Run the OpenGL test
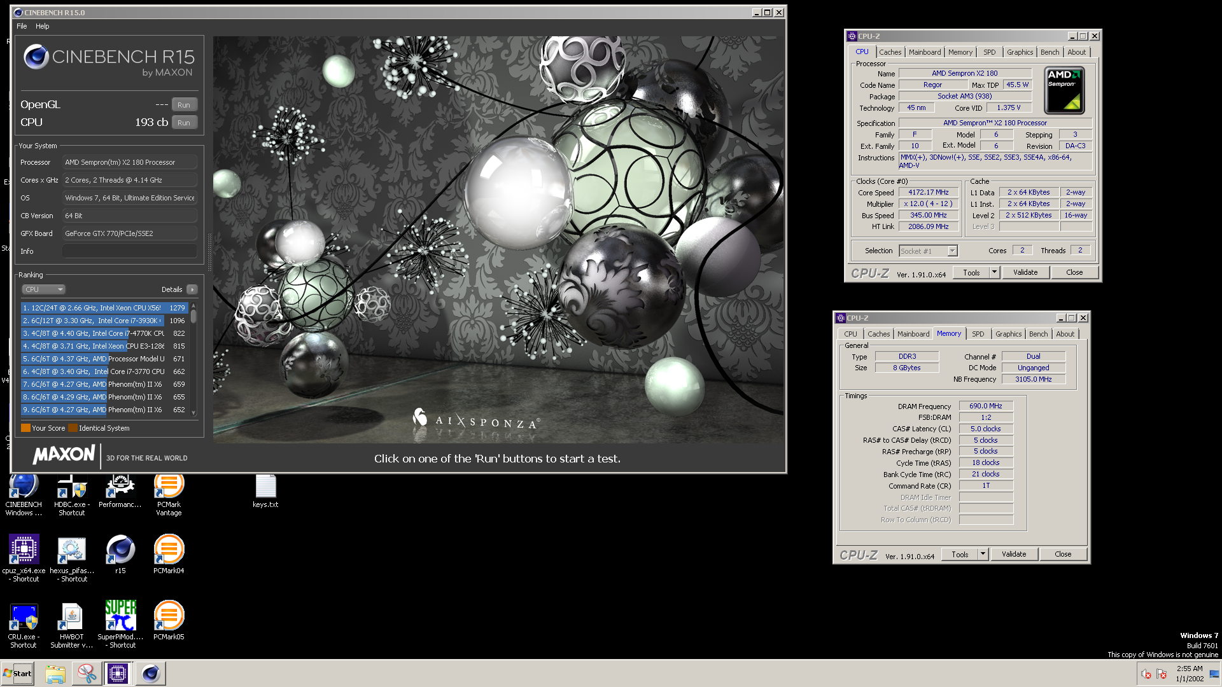The height and width of the screenshot is (687, 1222). [184, 105]
